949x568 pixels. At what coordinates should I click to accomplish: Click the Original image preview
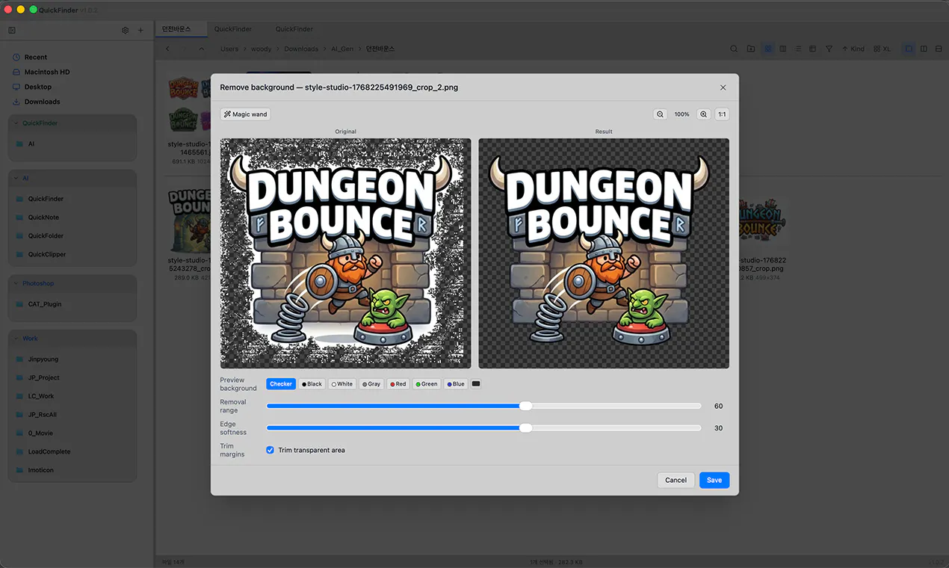[x=345, y=253]
